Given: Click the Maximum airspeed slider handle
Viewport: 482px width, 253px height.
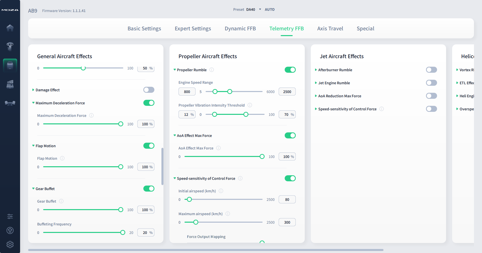Looking at the screenshot, I should pyautogui.click(x=196, y=222).
